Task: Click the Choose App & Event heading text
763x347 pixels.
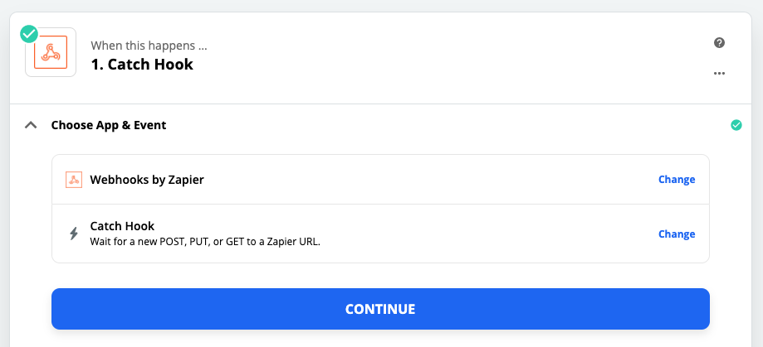Action: pos(109,125)
